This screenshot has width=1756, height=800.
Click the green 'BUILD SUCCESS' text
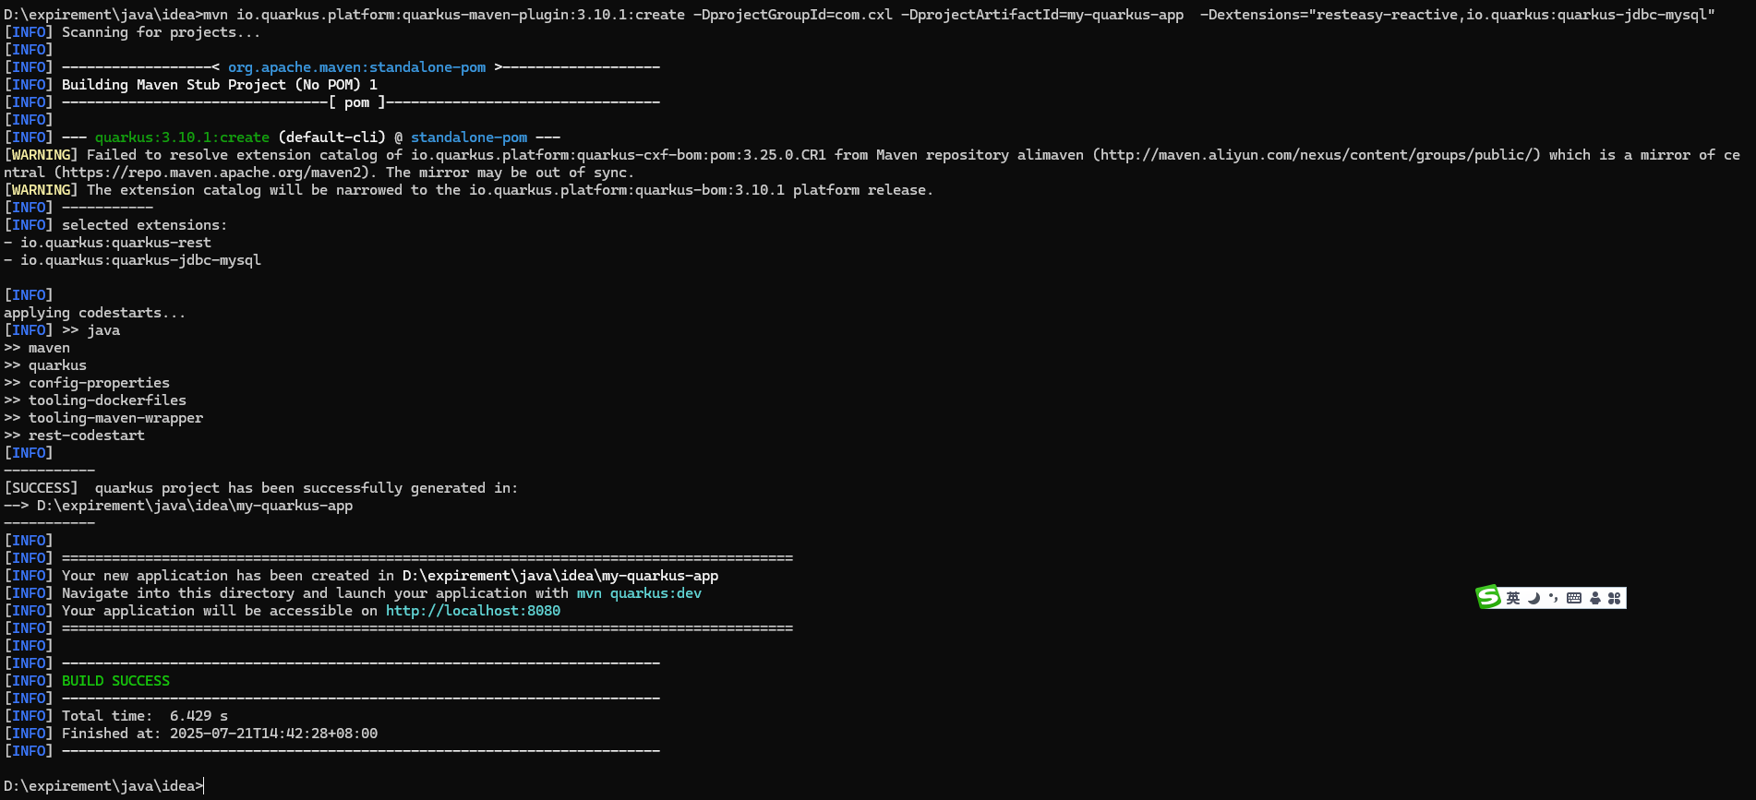[x=115, y=681]
